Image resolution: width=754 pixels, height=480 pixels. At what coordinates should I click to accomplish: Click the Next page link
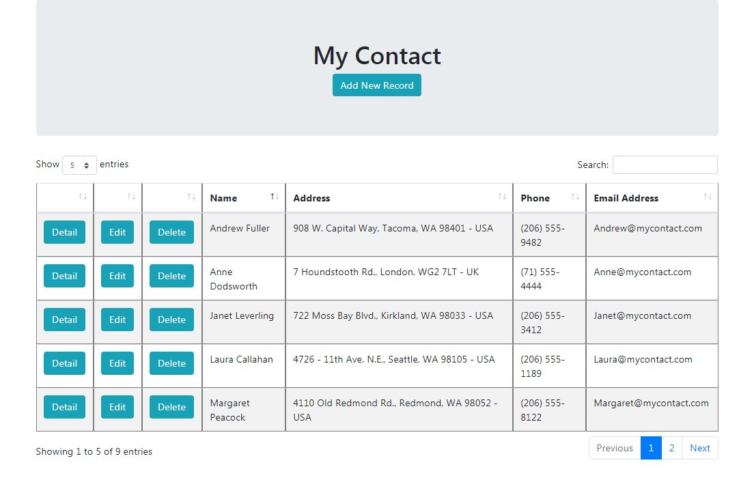pos(699,449)
